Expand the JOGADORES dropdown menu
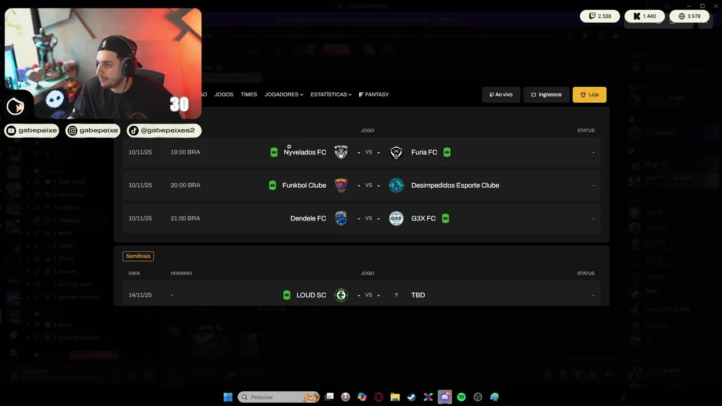Image resolution: width=722 pixels, height=406 pixels. 284,95
